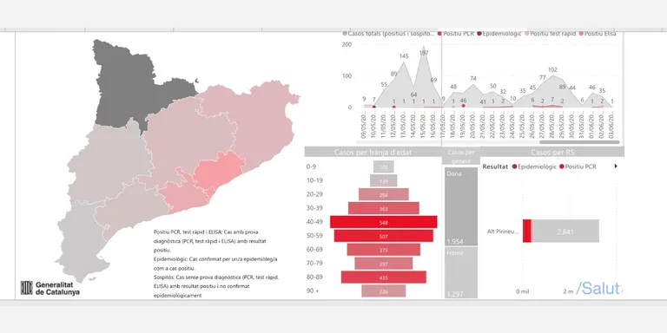667x333 pixels.
Task: Highlight the 'Positiu Elisa' legend entry
Action: coord(598,33)
